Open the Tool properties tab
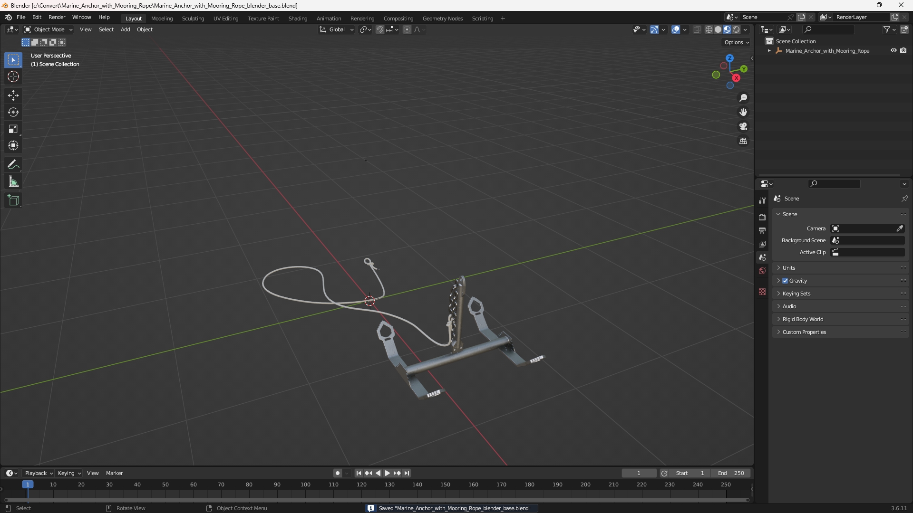The image size is (913, 513). click(x=762, y=200)
